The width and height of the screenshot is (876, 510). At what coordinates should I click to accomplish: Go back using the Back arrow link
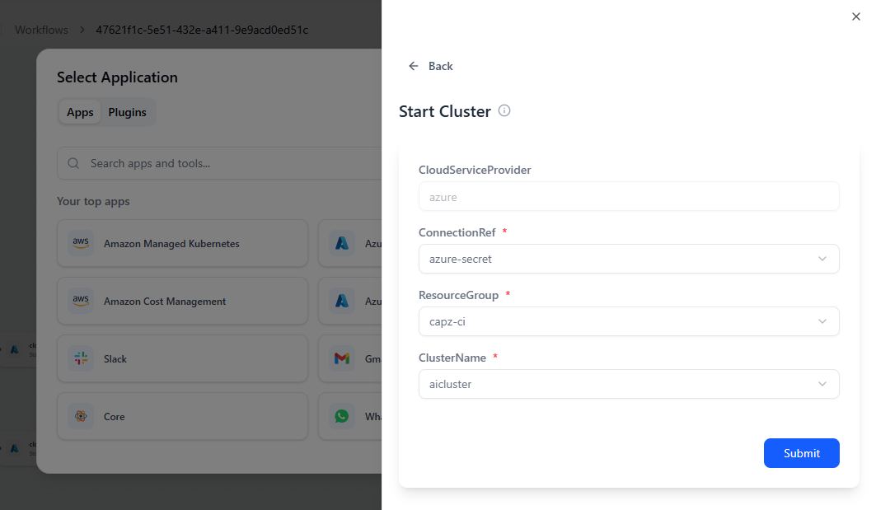coord(431,66)
